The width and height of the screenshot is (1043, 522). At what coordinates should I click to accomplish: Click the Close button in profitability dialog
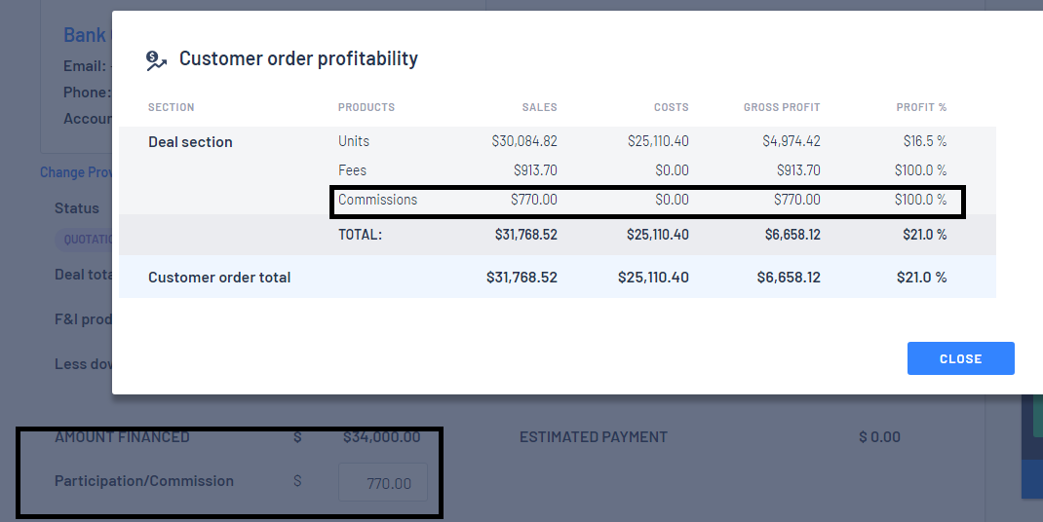click(x=960, y=358)
